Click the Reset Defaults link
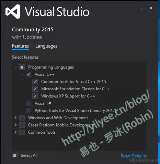The image size is (160, 164). [x=134, y=156]
